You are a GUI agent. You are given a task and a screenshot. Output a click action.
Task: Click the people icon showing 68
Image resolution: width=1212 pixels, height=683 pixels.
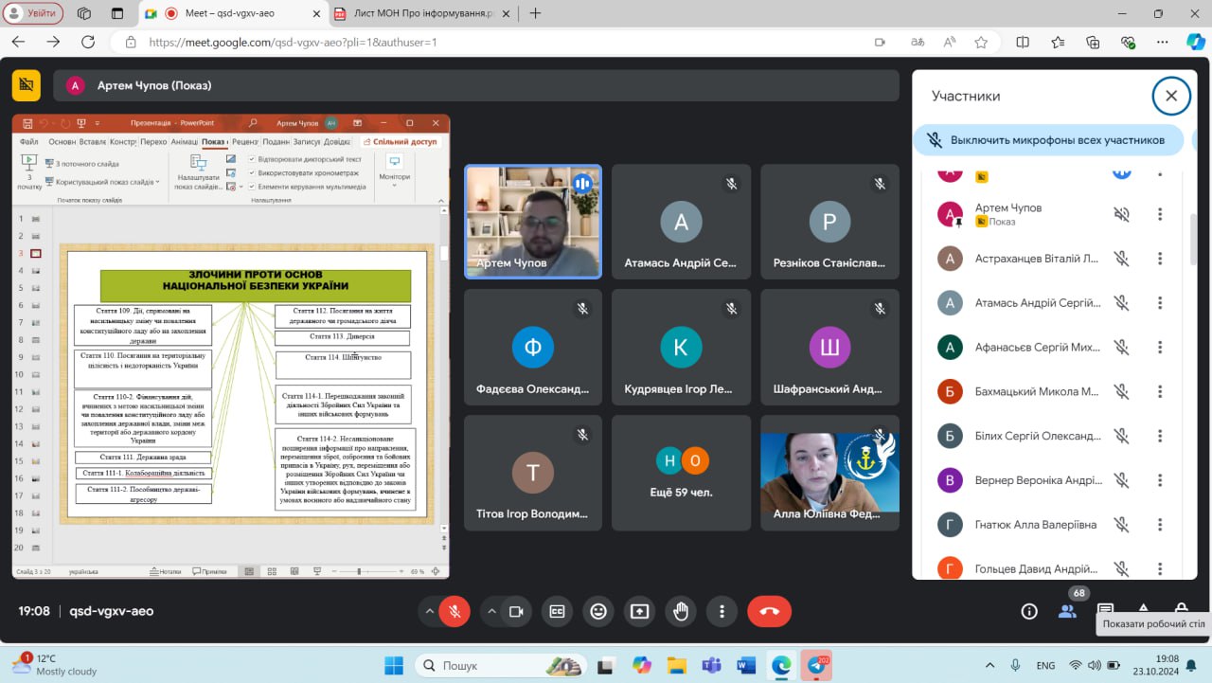(1068, 611)
